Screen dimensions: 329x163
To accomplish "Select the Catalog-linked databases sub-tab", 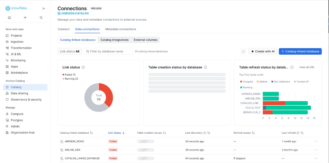I will pos(78,40).
